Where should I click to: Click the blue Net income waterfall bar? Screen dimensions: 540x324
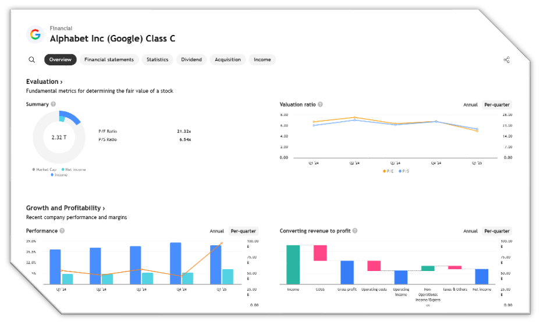pyautogui.click(x=482, y=277)
